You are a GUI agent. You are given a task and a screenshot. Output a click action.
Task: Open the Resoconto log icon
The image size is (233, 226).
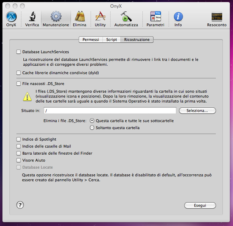(x=217, y=17)
